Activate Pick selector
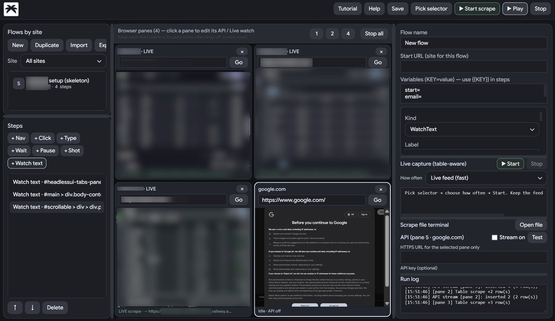 (x=431, y=8)
